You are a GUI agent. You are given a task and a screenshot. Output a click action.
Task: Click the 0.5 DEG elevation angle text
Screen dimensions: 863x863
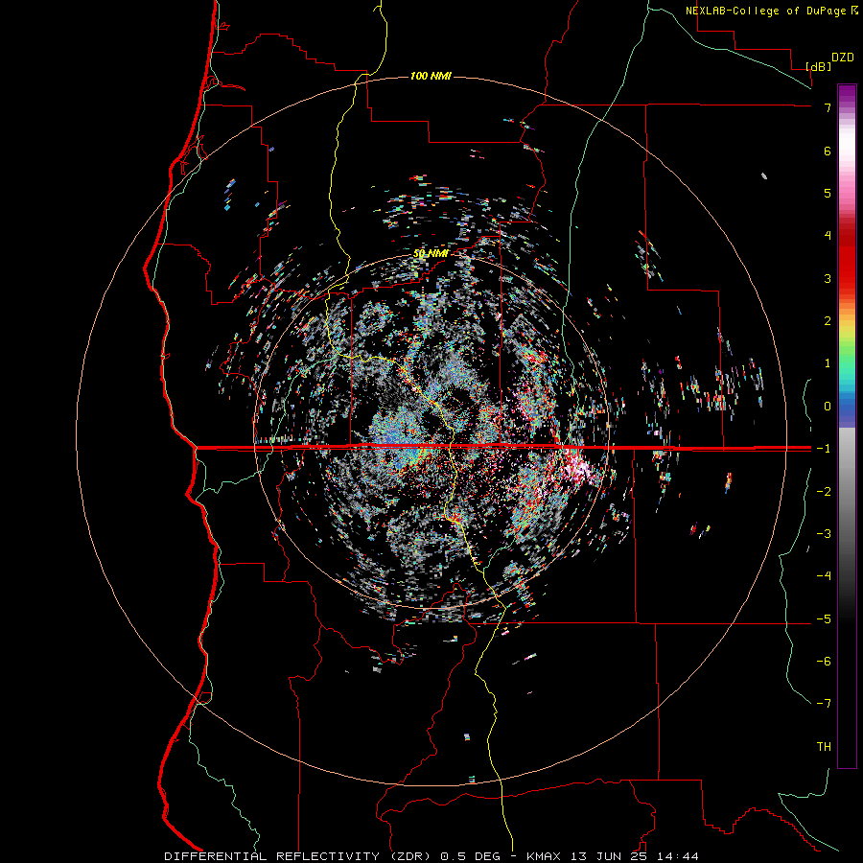470,856
